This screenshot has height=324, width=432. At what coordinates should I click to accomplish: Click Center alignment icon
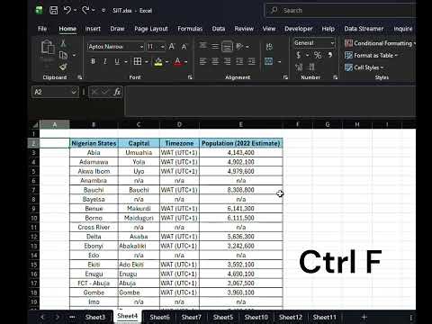click(215, 61)
